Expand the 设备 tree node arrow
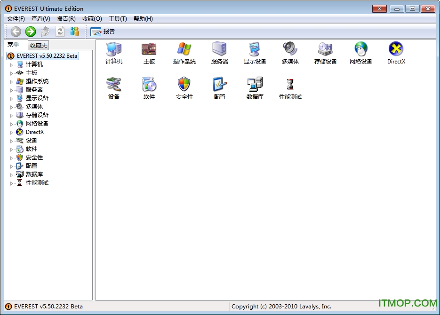 tap(11, 141)
